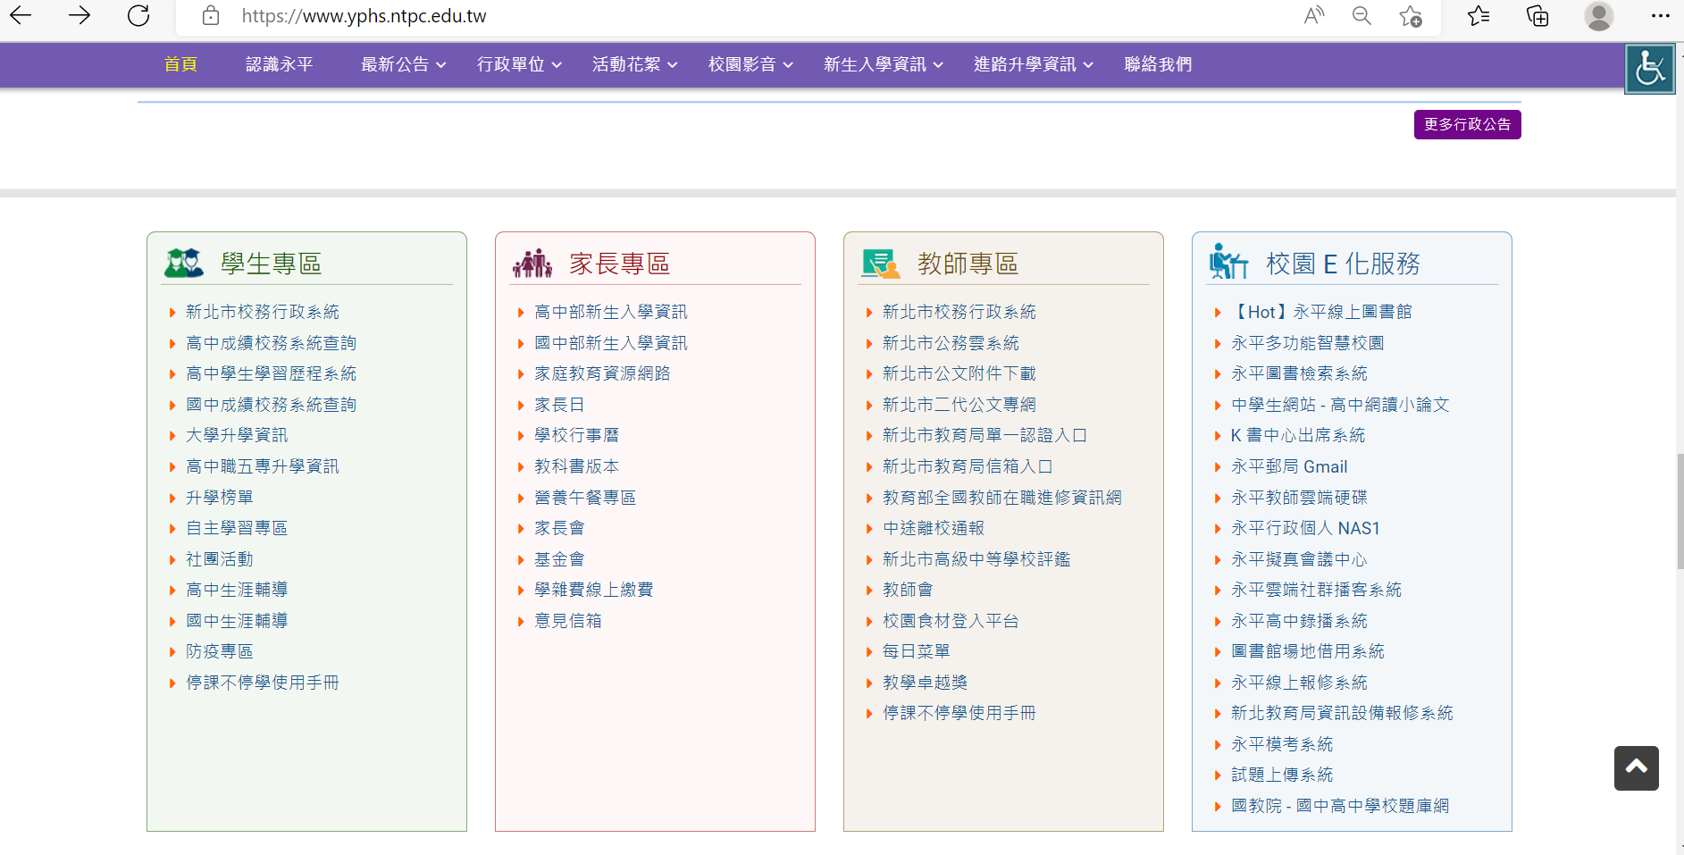This screenshot has height=855, width=1684.
Task: Expand the 行政單位 dropdown menu
Action: tap(519, 64)
